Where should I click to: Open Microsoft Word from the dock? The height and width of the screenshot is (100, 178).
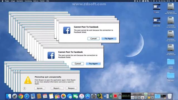tap(106, 96)
